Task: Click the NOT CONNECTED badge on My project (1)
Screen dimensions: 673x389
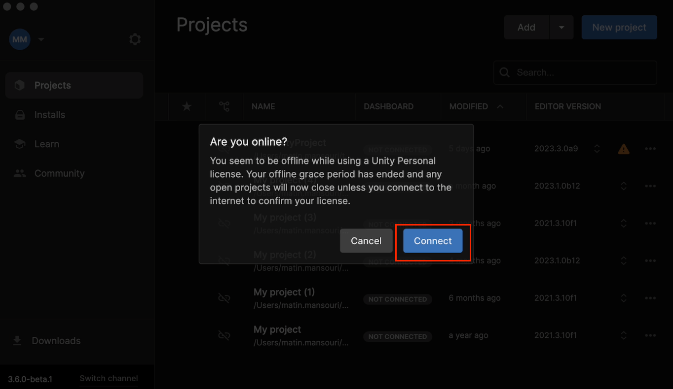Action: click(398, 299)
